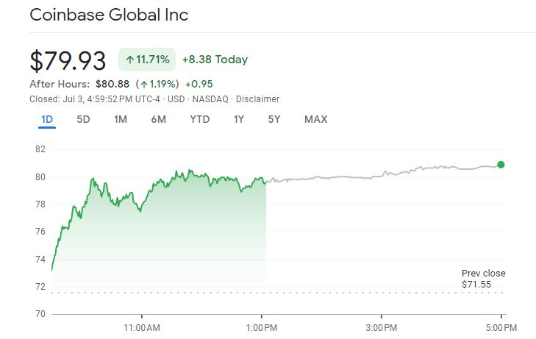Switch to the 5D chart range
Image resolution: width=536 pixels, height=339 pixels.
(x=84, y=119)
